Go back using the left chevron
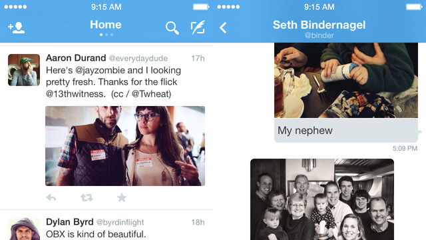The image size is (426, 240). coord(223,27)
